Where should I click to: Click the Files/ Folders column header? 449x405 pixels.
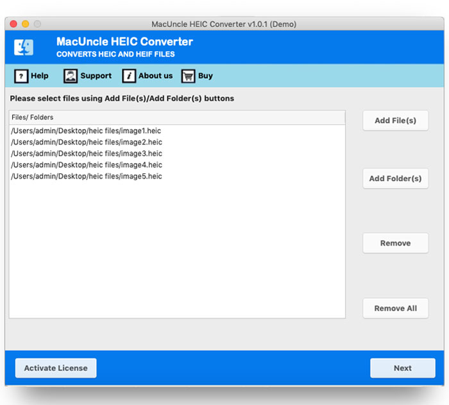[x=177, y=117]
